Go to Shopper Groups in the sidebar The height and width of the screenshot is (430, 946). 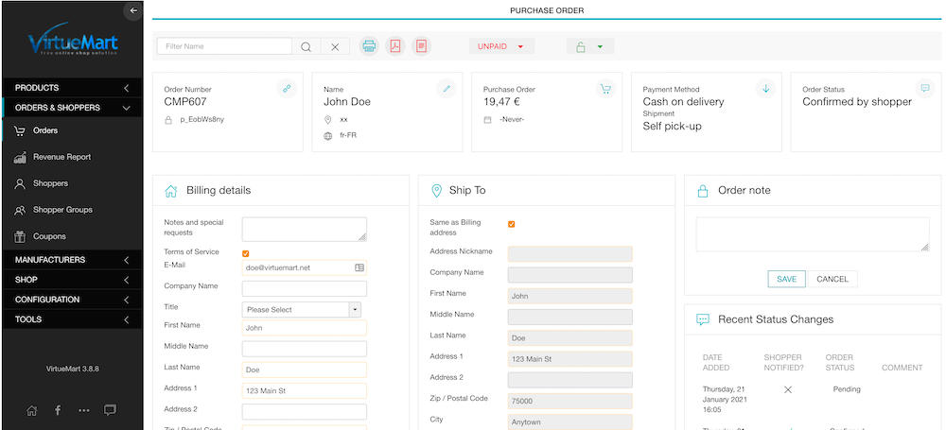coord(62,210)
